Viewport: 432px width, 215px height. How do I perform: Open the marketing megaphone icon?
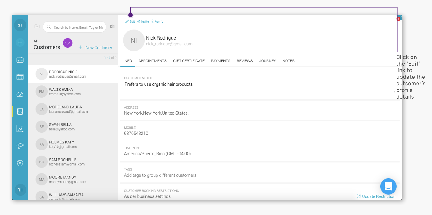pos(20,146)
